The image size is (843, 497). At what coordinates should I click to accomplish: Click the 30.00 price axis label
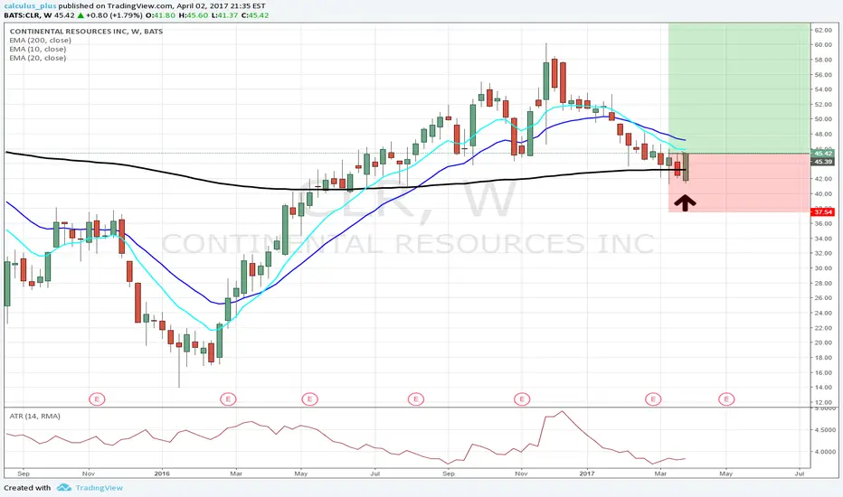[x=823, y=268]
